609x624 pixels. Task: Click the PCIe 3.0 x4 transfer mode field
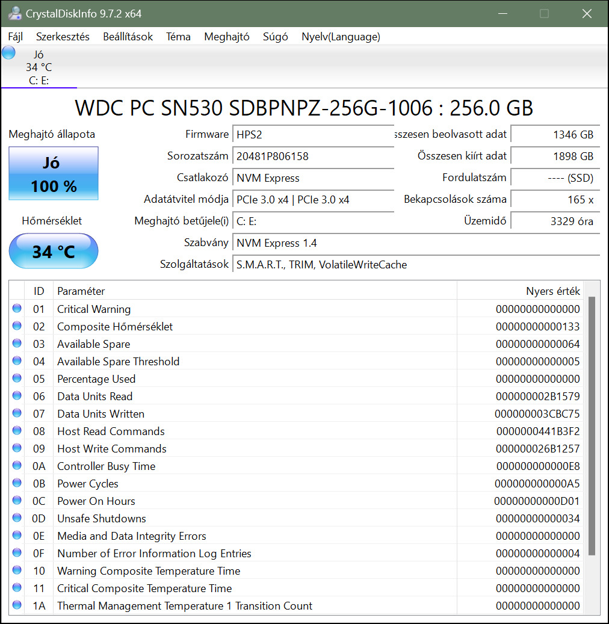[313, 199]
